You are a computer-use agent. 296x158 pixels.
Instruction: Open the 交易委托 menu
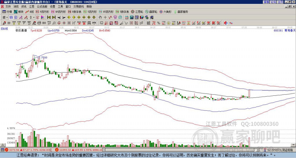point(79,7)
